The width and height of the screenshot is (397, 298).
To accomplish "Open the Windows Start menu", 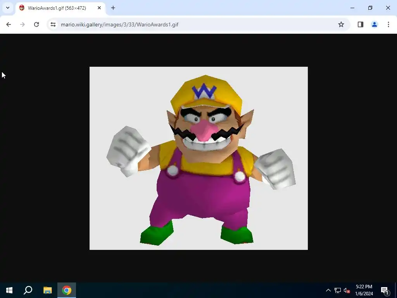I will pyautogui.click(x=9, y=290).
